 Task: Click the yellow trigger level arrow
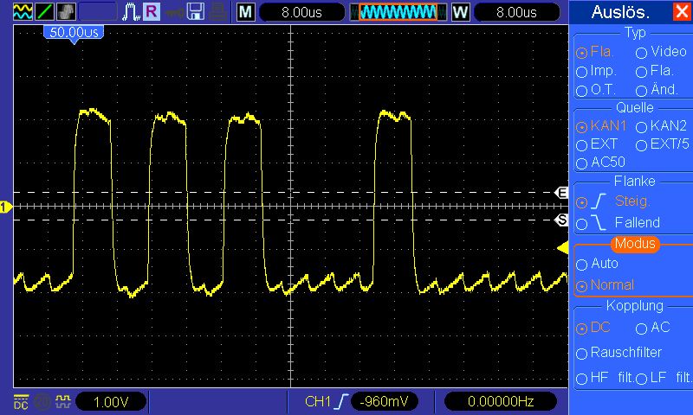click(562, 248)
